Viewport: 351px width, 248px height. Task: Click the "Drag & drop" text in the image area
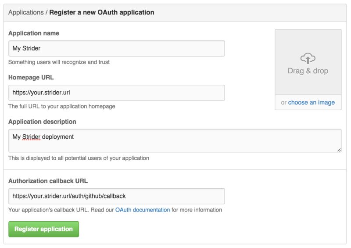(308, 71)
